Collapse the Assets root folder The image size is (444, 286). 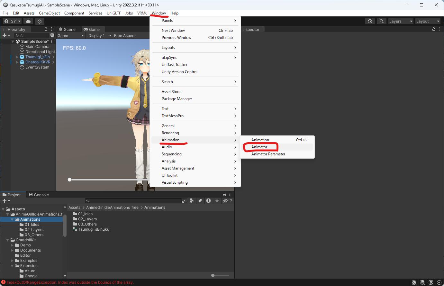click(3, 209)
